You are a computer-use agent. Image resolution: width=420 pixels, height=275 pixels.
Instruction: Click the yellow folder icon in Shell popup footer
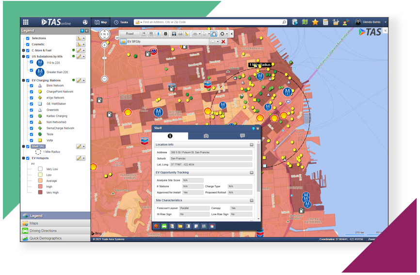(180, 226)
